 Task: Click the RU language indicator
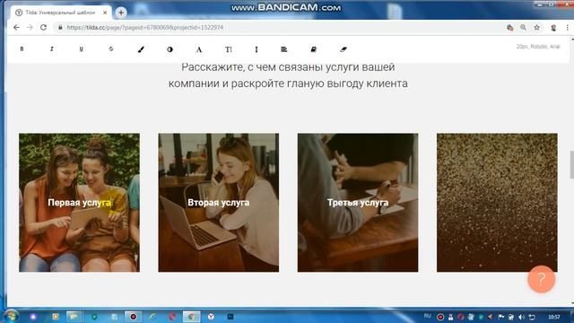point(427,317)
